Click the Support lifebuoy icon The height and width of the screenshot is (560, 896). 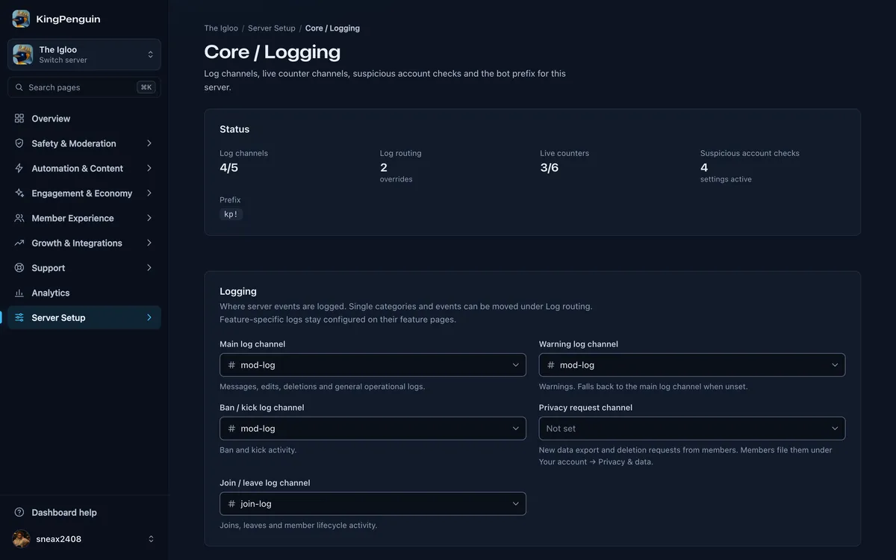click(x=19, y=268)
